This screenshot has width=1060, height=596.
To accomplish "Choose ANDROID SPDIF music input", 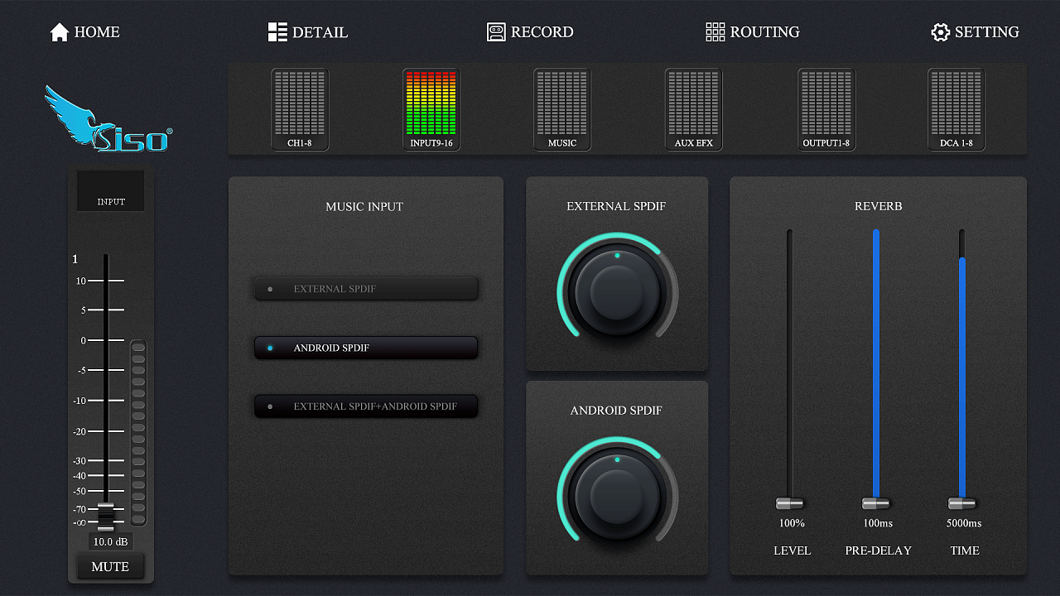I will pos(366,348).
